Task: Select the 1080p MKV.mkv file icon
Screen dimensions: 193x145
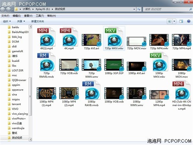Action: pos(159,62)
